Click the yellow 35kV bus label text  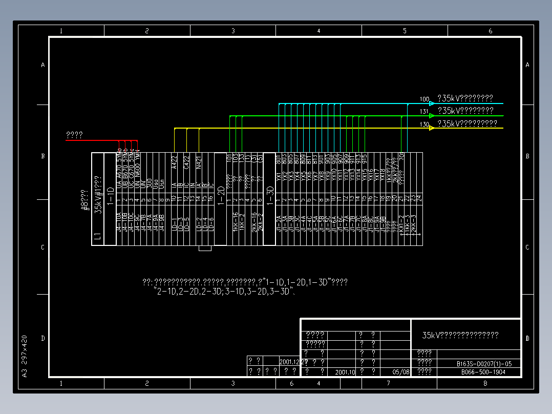tap(467, 123)
